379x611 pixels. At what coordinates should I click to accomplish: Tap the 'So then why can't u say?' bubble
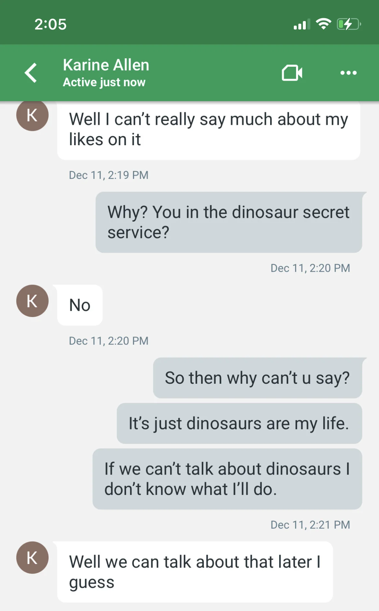[258, 378]
